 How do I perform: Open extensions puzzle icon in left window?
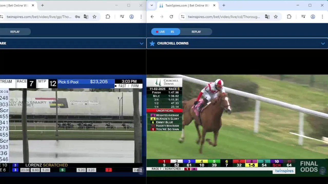[108, 17]
